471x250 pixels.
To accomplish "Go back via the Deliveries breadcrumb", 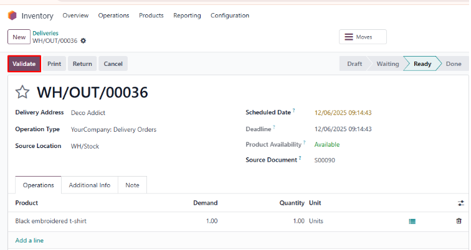I will pyautogui.click(x=45, y=33).
